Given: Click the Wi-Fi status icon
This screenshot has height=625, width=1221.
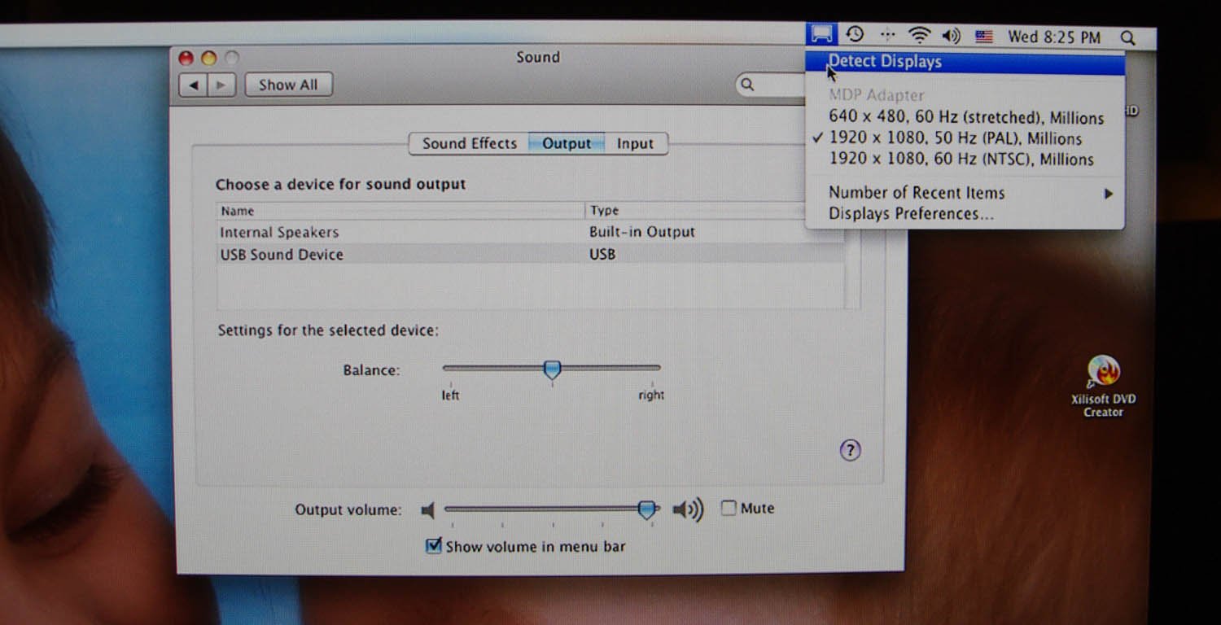Looking at the screenshot, I should 919,35.
